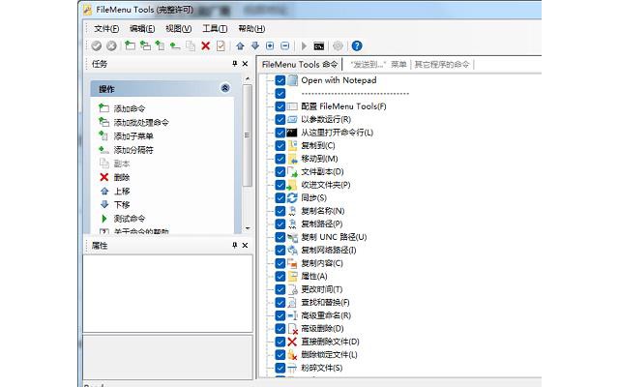Pin the 属性 panel using pushpin icon

point(235,245)
